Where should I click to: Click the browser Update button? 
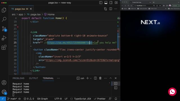click(x=175, y=6)
